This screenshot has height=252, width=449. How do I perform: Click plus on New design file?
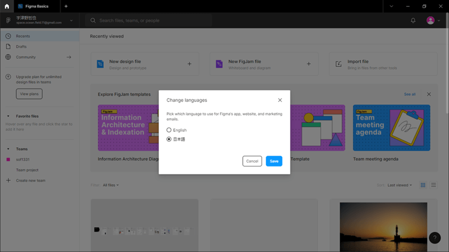[189, 64]
